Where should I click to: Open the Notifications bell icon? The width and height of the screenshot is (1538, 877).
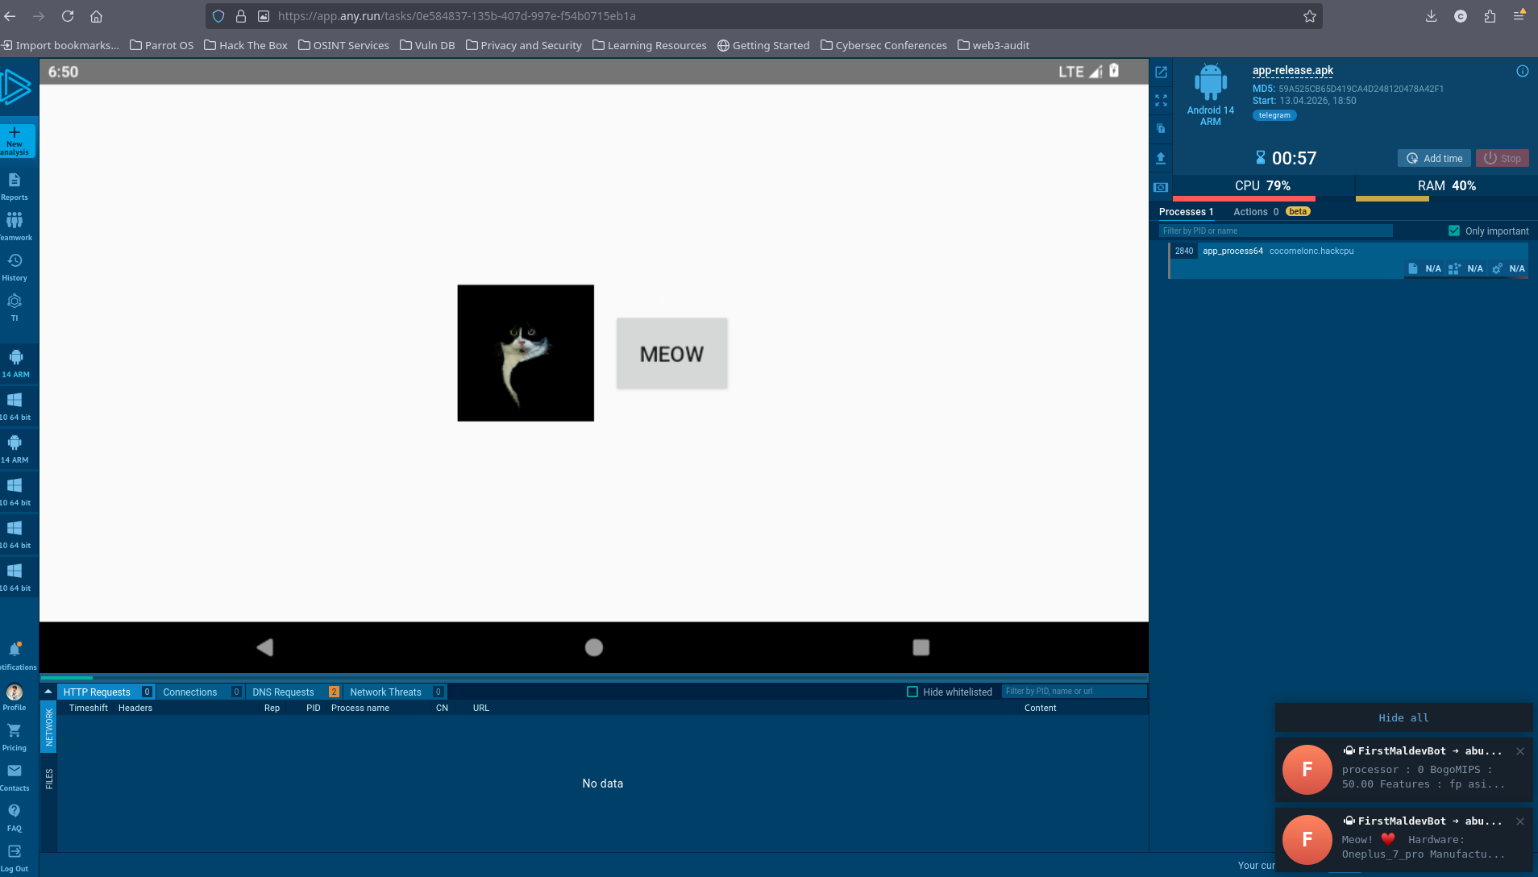tap(15, 650)
